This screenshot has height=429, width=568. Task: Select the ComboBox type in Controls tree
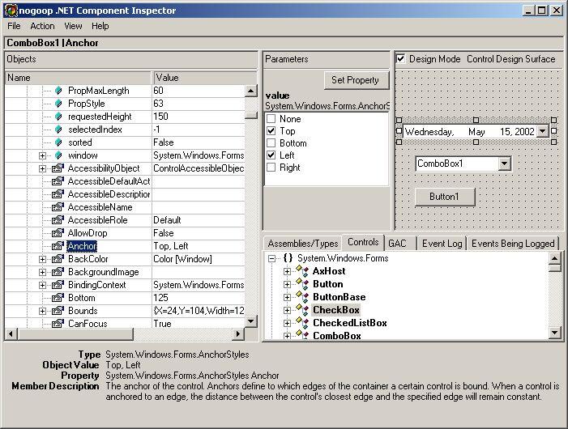pos(336,336)
